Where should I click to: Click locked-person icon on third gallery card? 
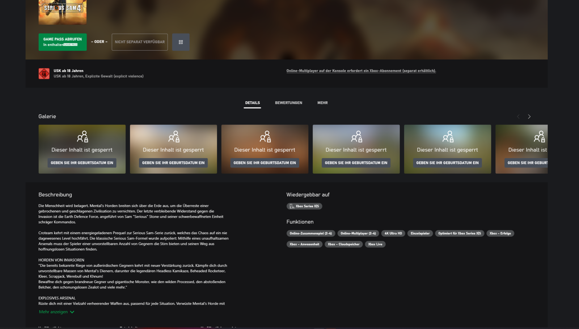[265, 137]
